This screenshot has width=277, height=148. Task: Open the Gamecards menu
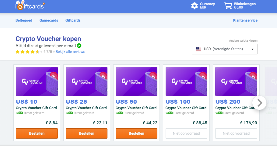[x=49, y=20]
